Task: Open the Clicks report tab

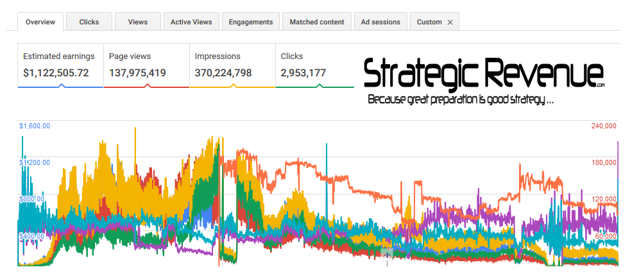Action: point(89,22)
